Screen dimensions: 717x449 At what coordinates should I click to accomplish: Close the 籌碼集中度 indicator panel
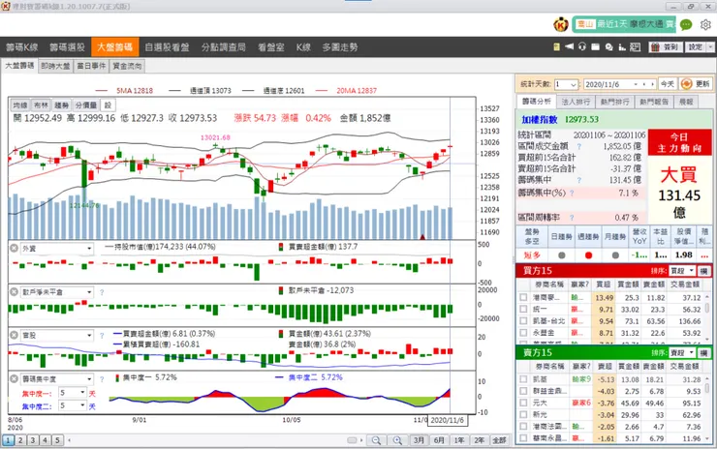(x=15, y=378)
